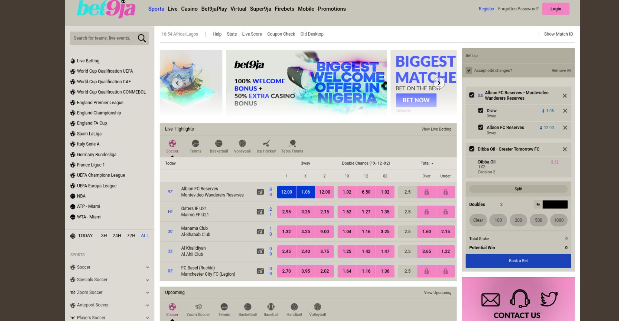Click the Doubles stake input field

coord(555,205)
